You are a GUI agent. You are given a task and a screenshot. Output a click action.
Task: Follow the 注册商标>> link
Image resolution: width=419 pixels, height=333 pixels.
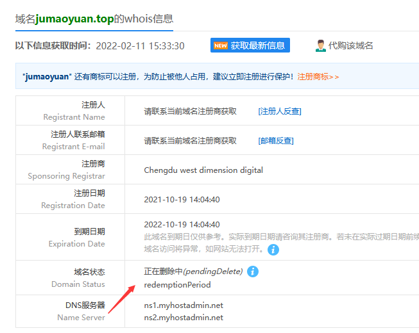(318, 76)
